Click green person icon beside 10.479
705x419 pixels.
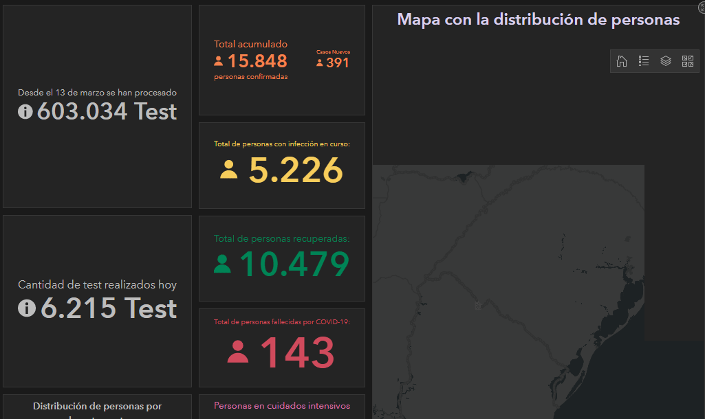[222, 264]
